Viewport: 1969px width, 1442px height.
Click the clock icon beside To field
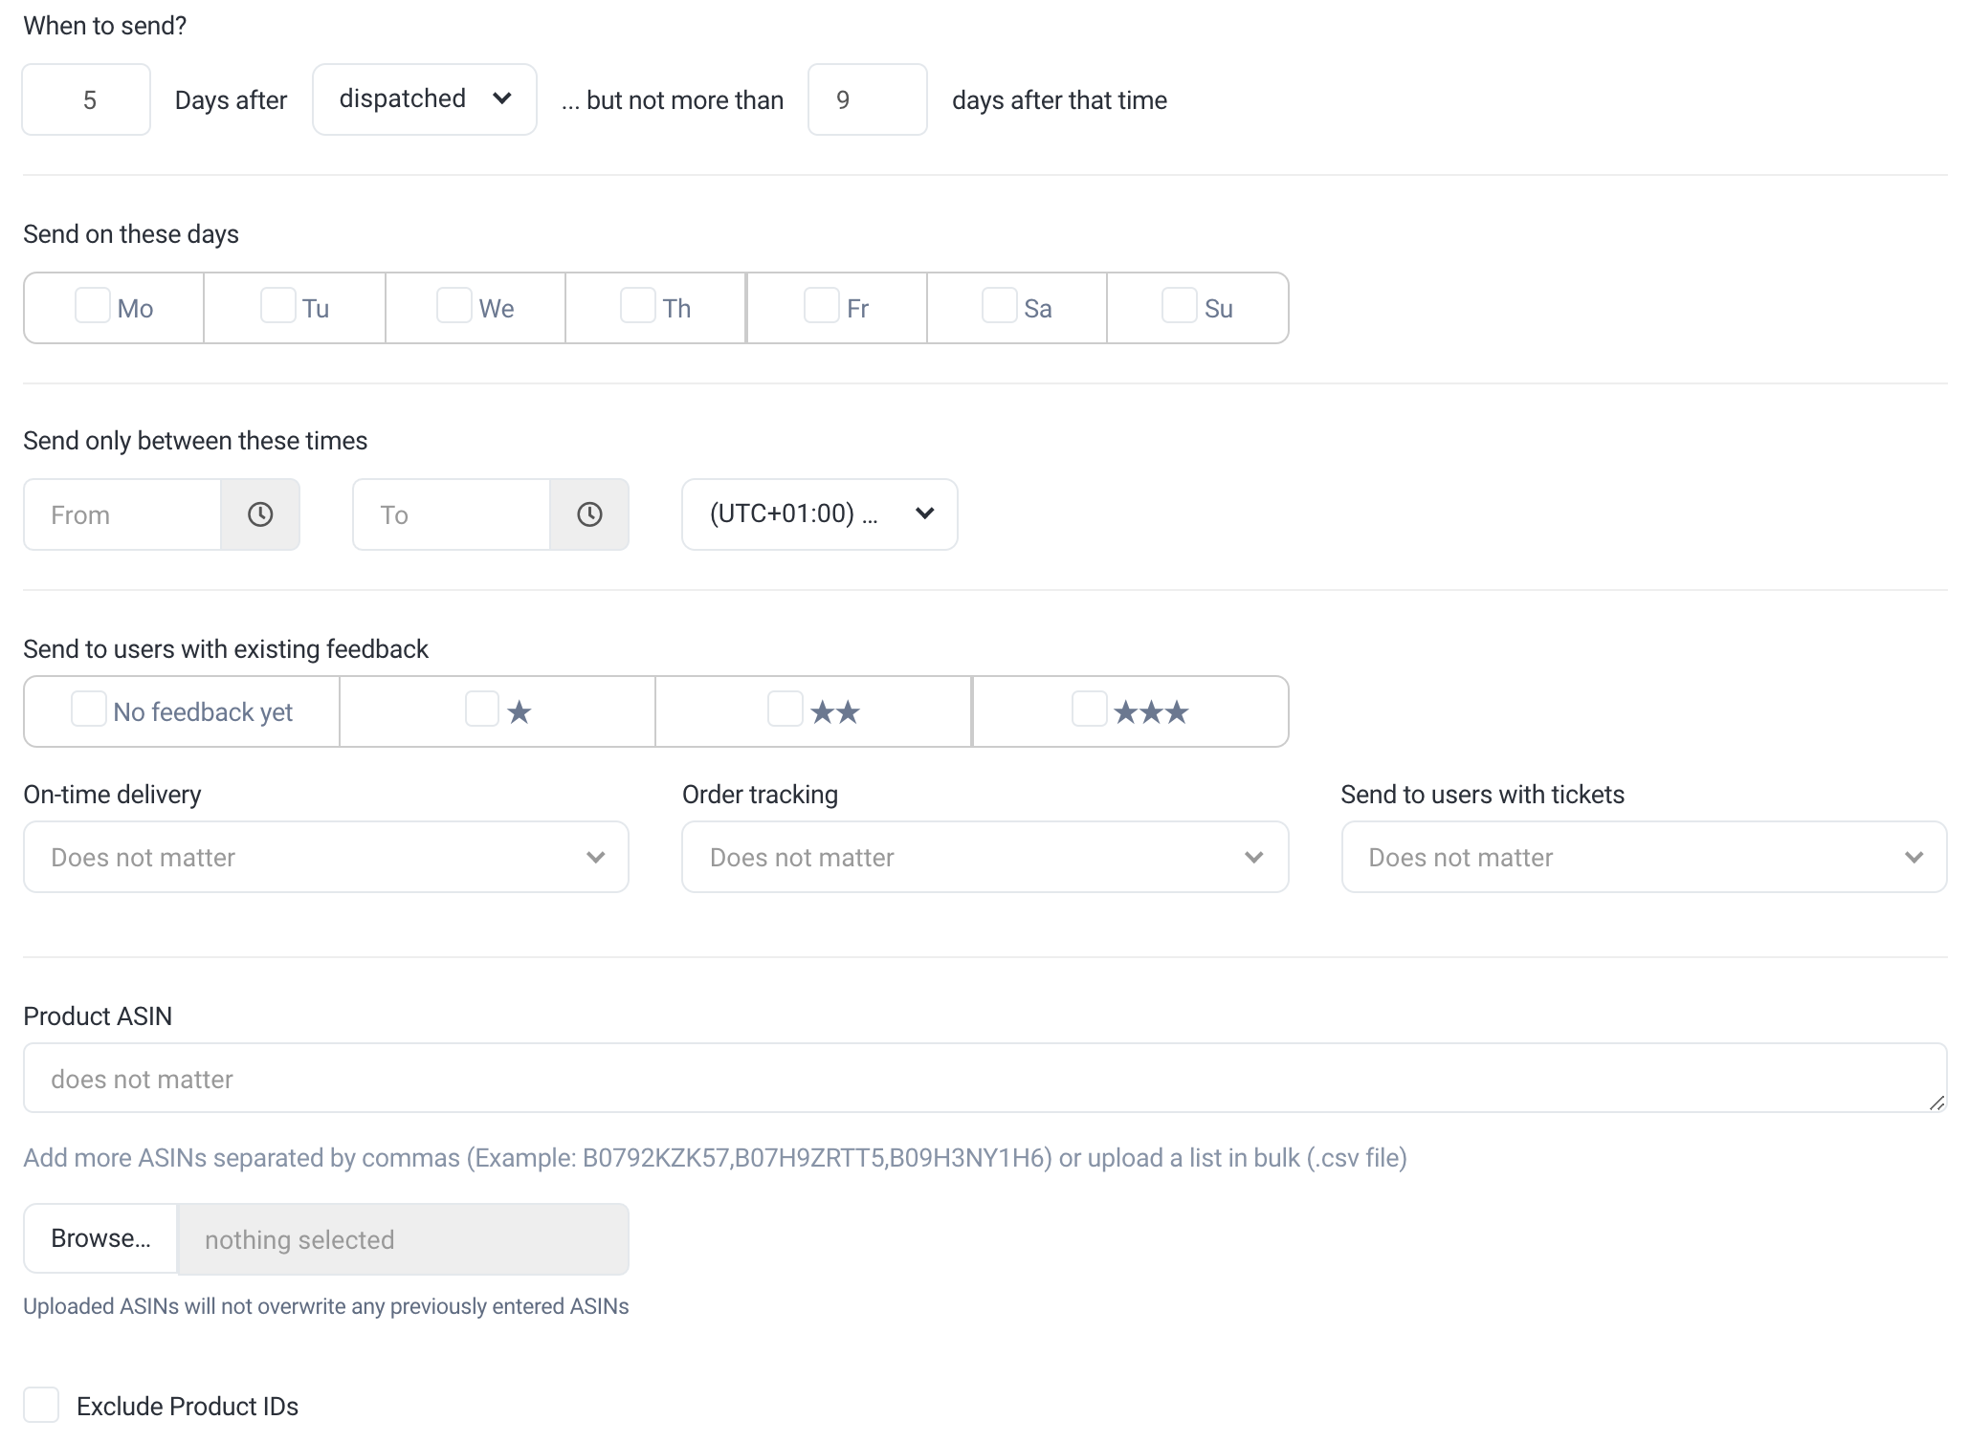tap(589, 514)
